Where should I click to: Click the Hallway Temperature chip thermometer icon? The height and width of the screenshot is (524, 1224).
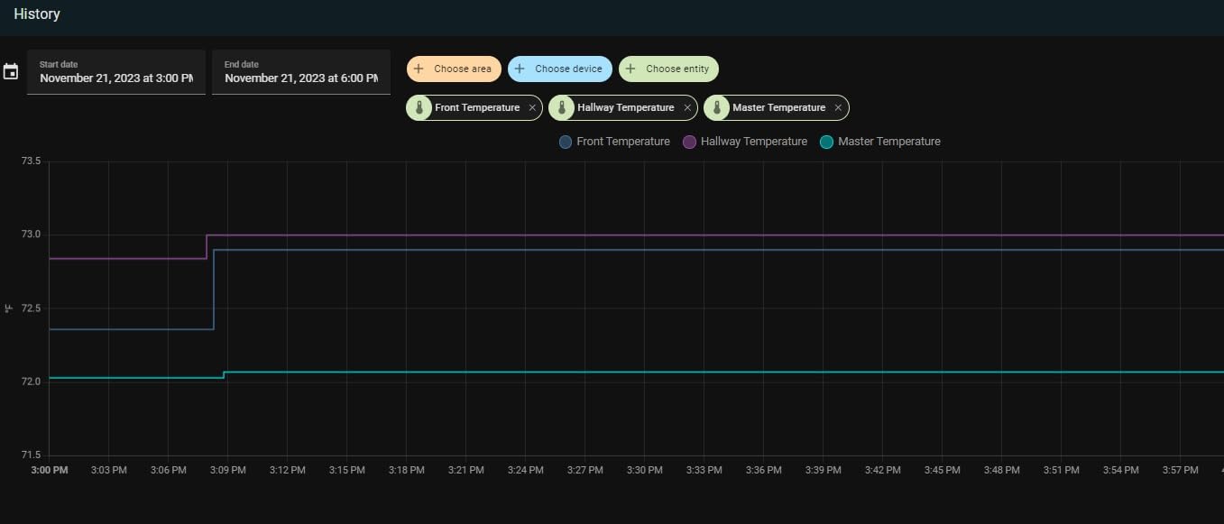tap(562, 108)
